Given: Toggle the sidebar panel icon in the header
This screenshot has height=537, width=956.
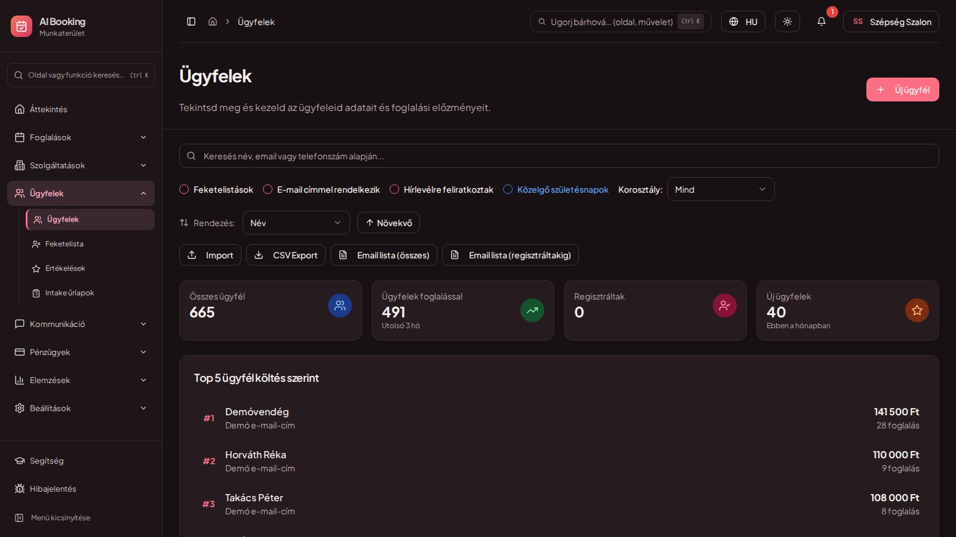Looking at the screenshot, I should pyautogui.click(x=191, y=21).
